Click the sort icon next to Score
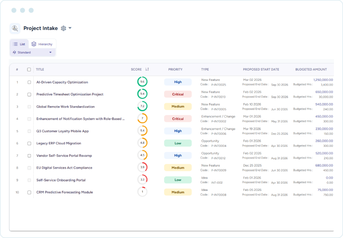Image resolution: width=343 pixels, height=238 pixels. [x=147, y=69]
